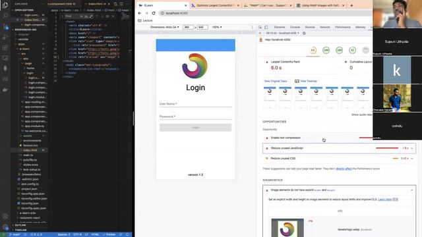422x237 pixels.
Task: Close the index.html editor tab
Action: coord(109,4)
